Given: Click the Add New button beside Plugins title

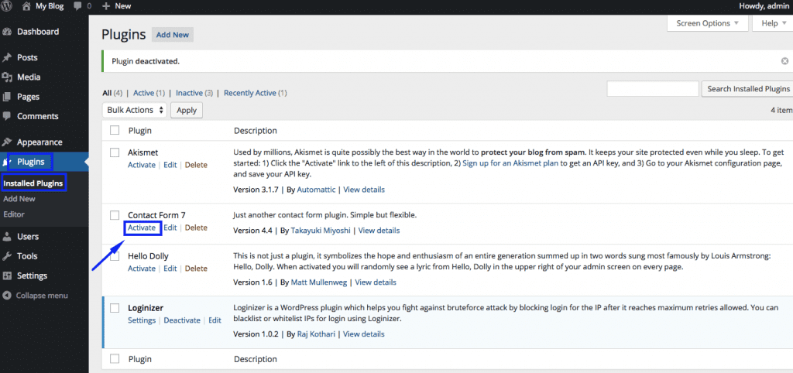Looking at the screenshot, I should click(x=173, y=35).
